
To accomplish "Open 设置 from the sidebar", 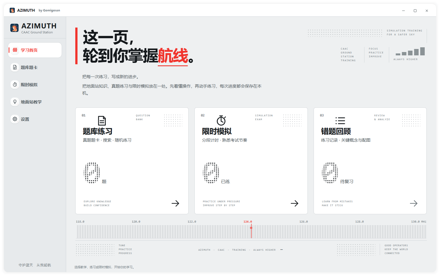I will tap(35, 119).
